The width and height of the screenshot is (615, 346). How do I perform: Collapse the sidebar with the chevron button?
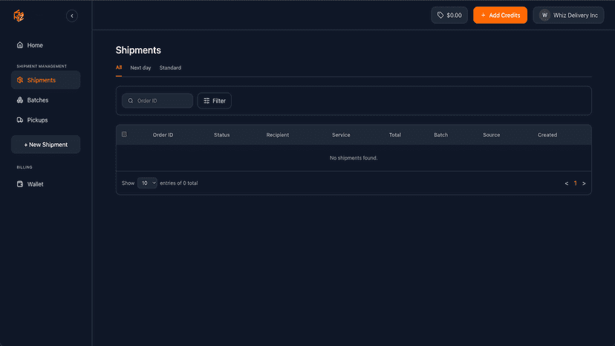coord(72,16)
